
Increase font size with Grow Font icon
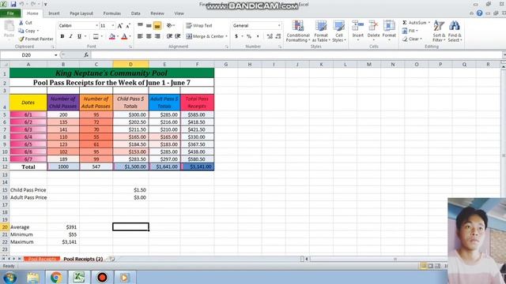[120, 26]
